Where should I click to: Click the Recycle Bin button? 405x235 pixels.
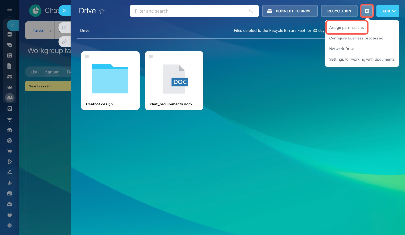(x=339, y=11)
